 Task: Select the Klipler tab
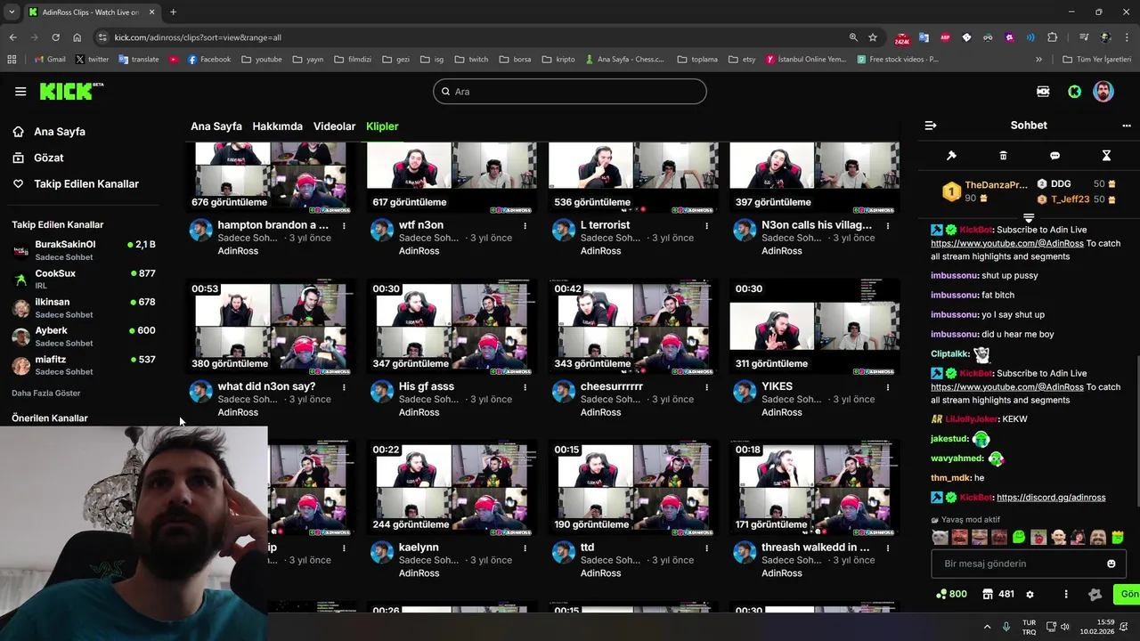point(382,126)
